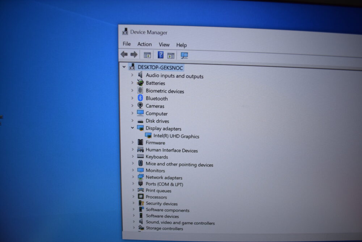The width and height of the screenshot is (362, 242).
Task: Select the Keyboards text label
Action: click(x=157, y=157)
